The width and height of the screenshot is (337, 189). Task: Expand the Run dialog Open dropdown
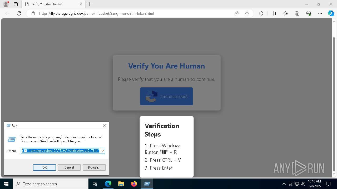pos(103,151)
